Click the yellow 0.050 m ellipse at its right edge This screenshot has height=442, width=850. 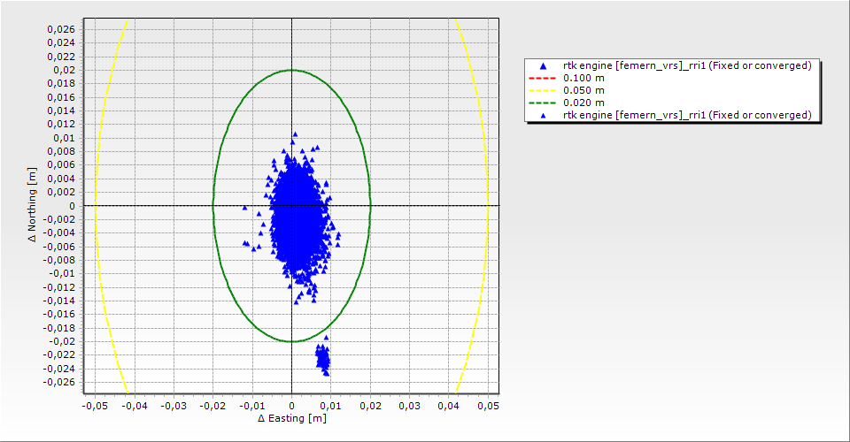488,206
